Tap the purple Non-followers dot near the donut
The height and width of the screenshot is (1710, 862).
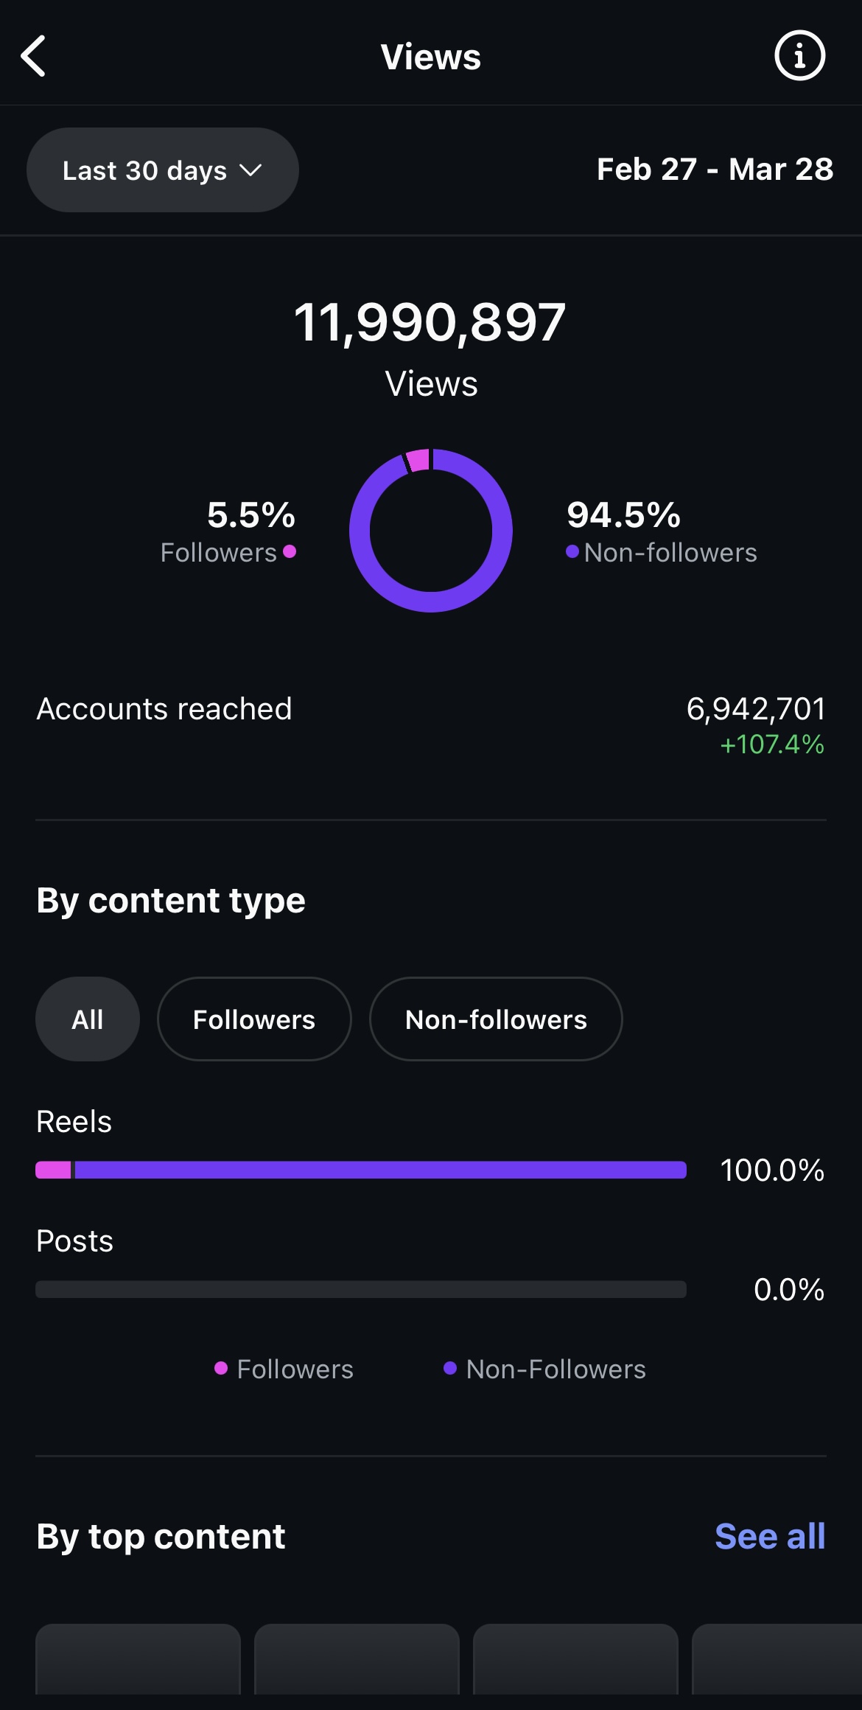(x=572, y=551)
